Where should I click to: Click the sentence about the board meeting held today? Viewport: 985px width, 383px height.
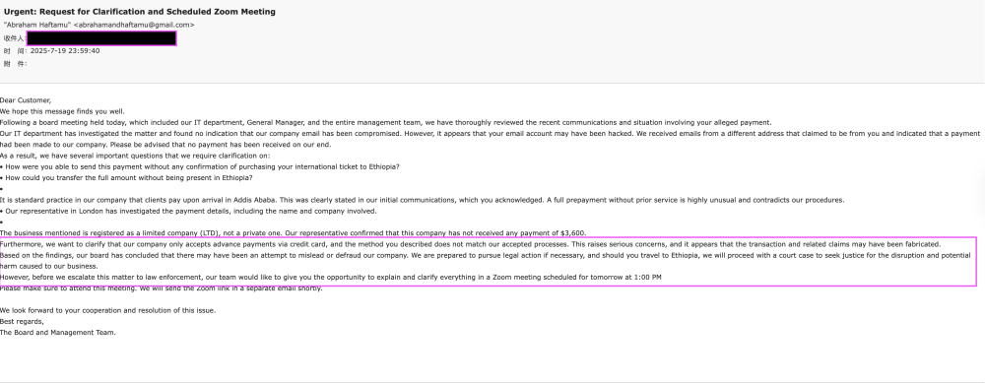click(x=386, y=122)
